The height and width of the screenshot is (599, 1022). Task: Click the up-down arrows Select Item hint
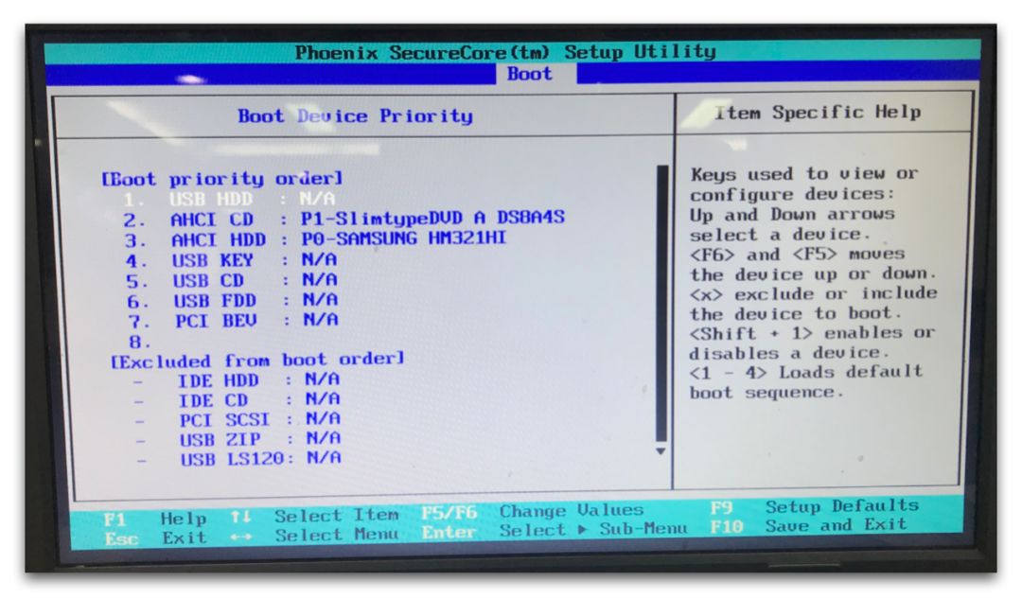click(314, 516)
